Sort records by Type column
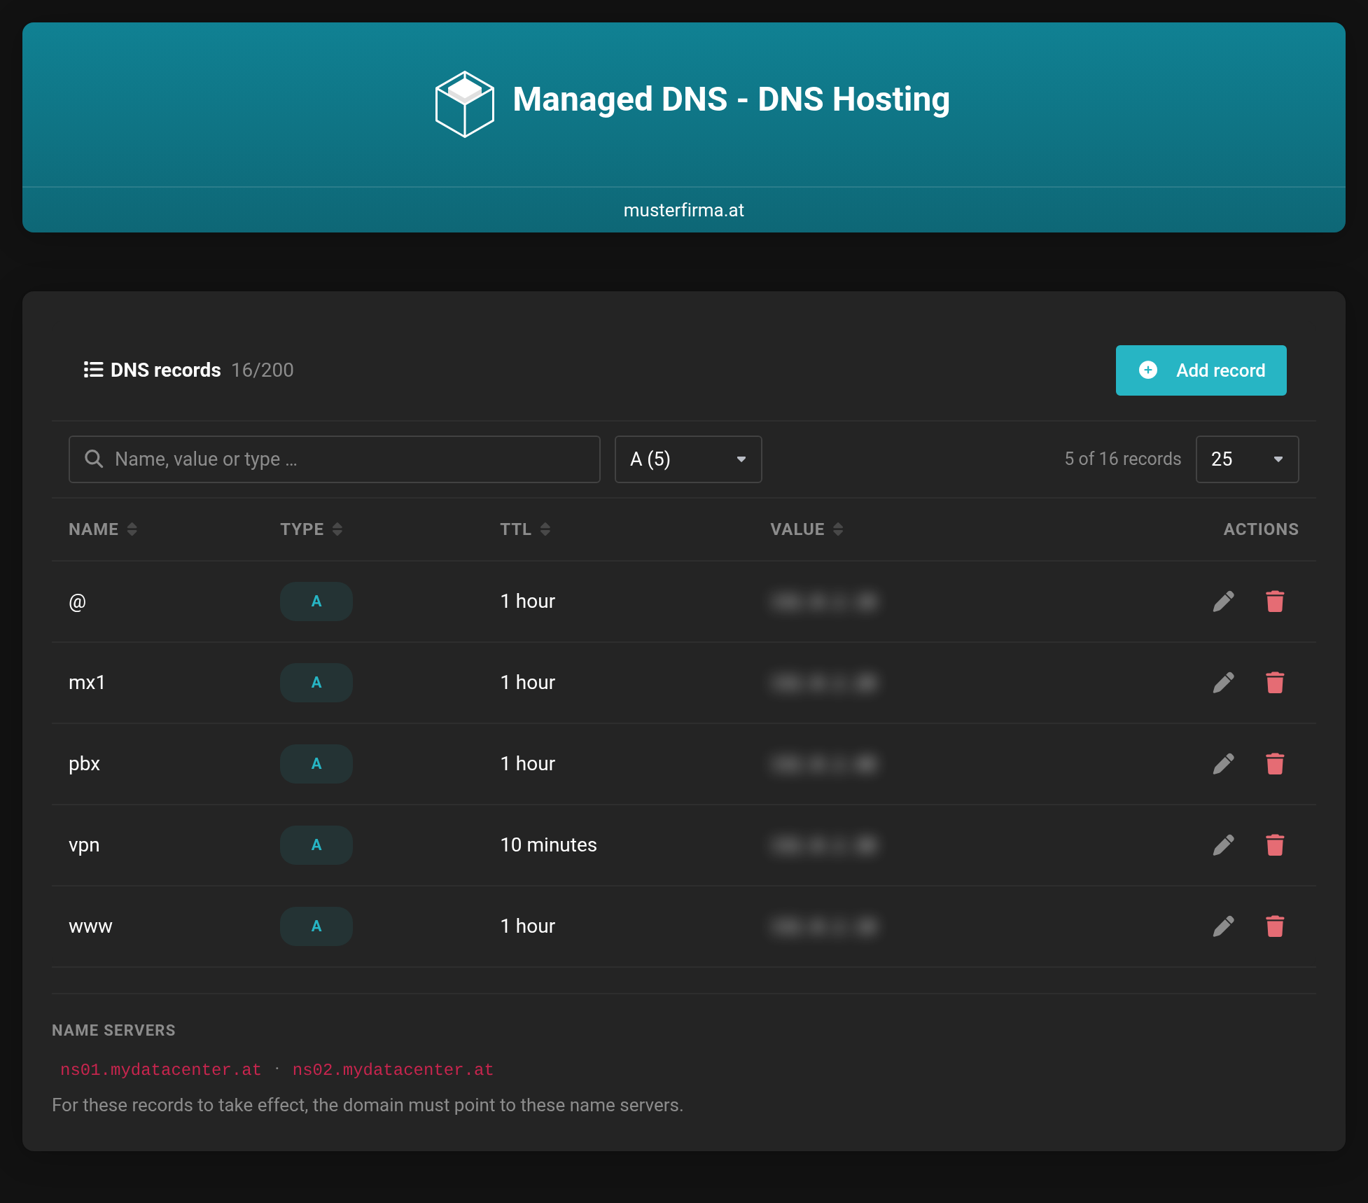 point(311,529)
